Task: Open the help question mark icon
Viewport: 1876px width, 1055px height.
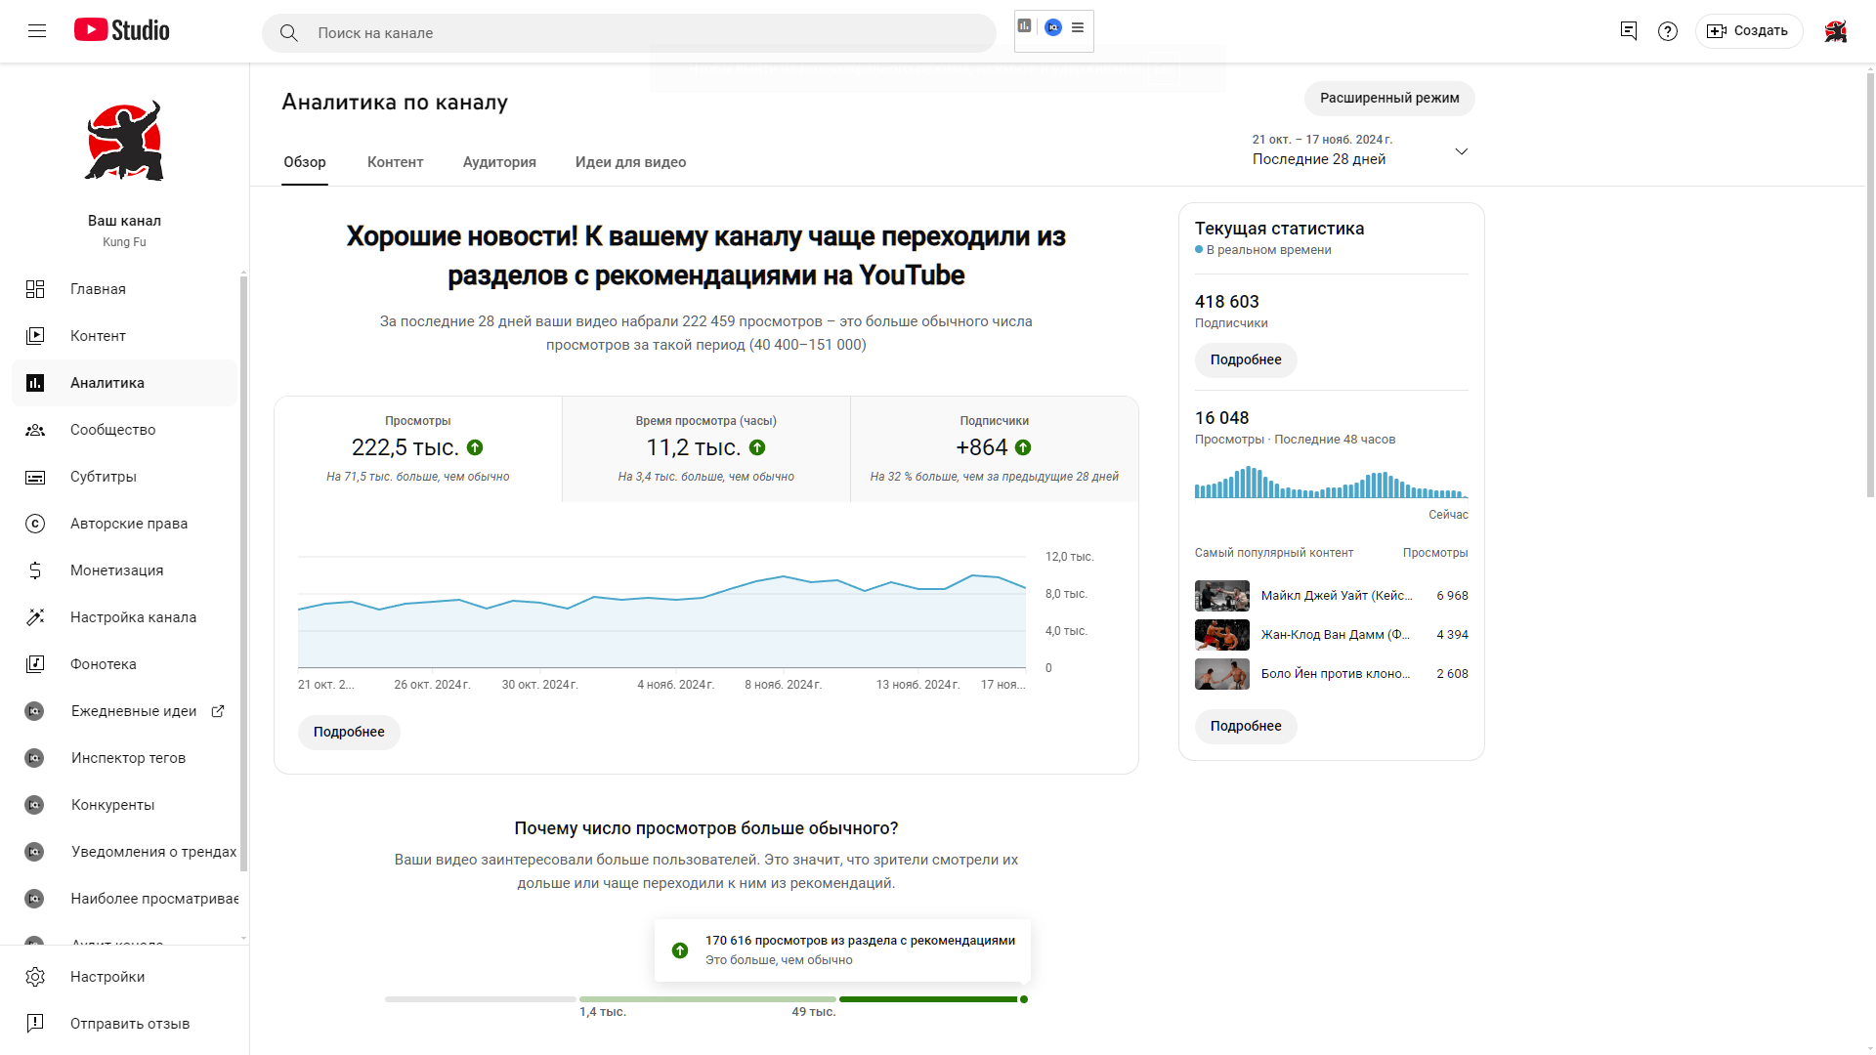Action: point(1668,31)
